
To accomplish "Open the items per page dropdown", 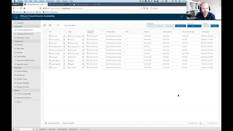I will [x=201, y=123].
